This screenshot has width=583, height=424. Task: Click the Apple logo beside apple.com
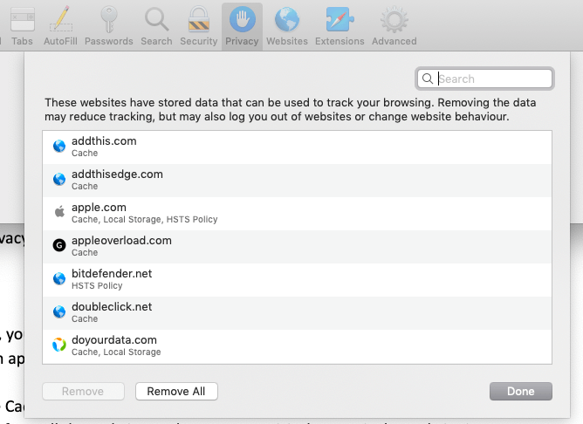coord(59,212)
